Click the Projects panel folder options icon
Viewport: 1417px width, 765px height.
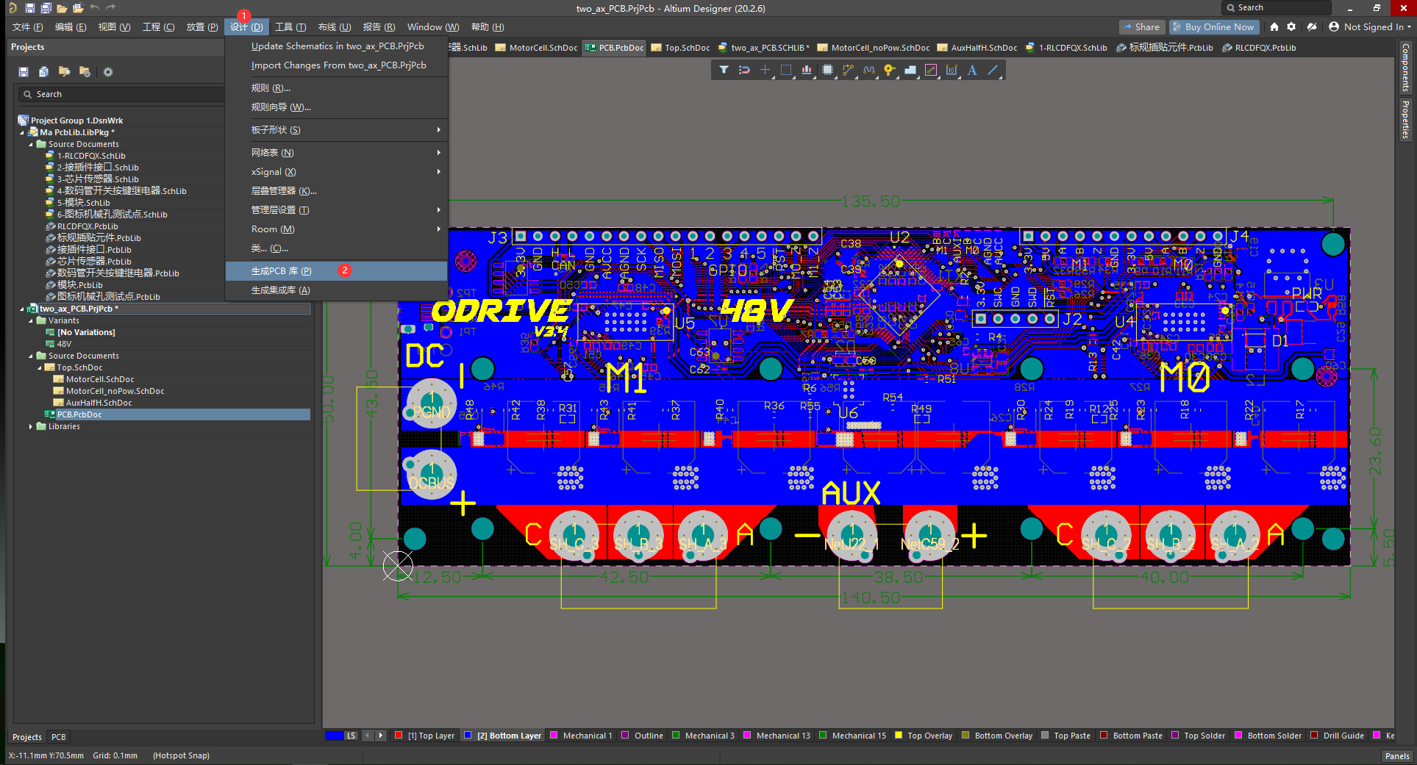pos(85,72)
